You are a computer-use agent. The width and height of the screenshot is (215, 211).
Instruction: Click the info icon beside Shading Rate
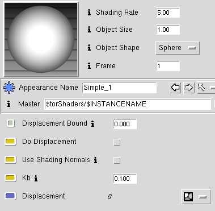point(89,13)
